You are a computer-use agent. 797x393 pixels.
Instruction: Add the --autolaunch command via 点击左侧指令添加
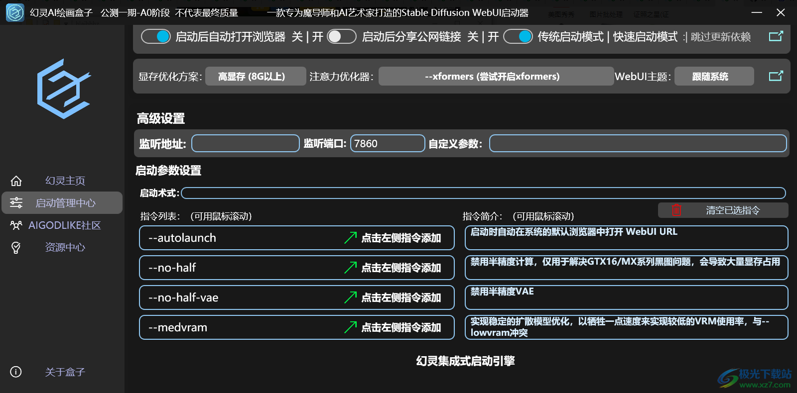coord(401,238)
